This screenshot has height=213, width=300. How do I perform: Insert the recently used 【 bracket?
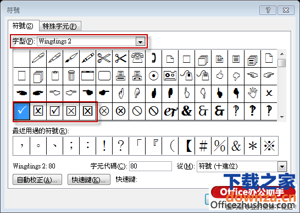pyautogui.click(x=187, y=146)
